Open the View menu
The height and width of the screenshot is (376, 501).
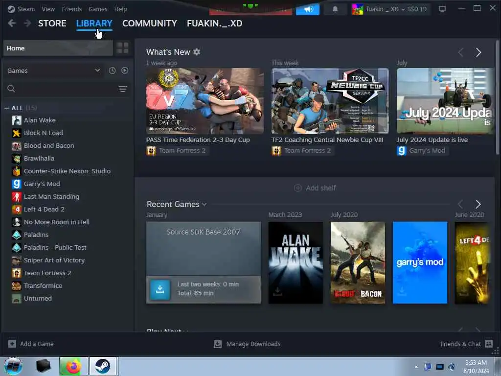click(48, 9)
